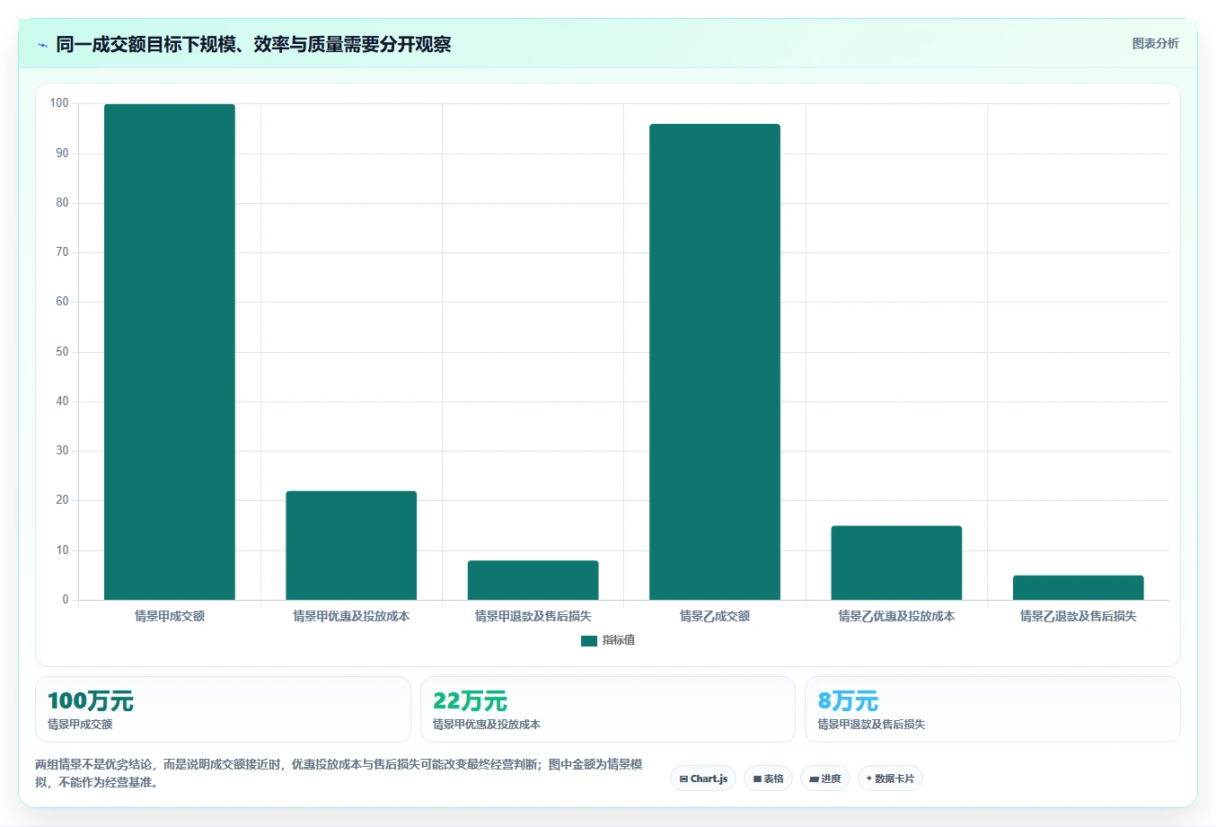Viewport: 1216px width, 827px height.
Task: Click the chart title 同一成交额目标下规模、效率与质量需要分开观察
Action: point(253,44)
